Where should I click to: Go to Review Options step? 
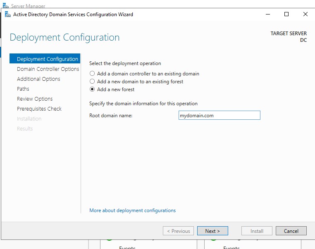tap(35, 99)
